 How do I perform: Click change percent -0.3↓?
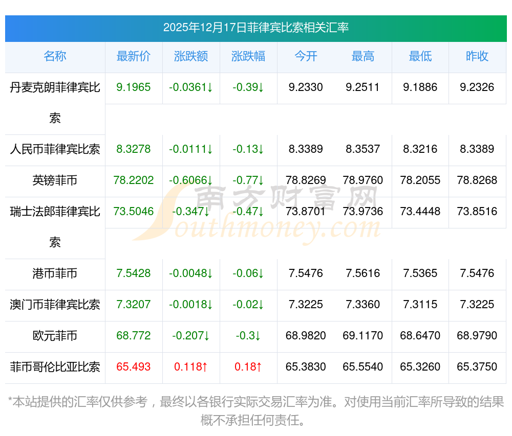248,336
